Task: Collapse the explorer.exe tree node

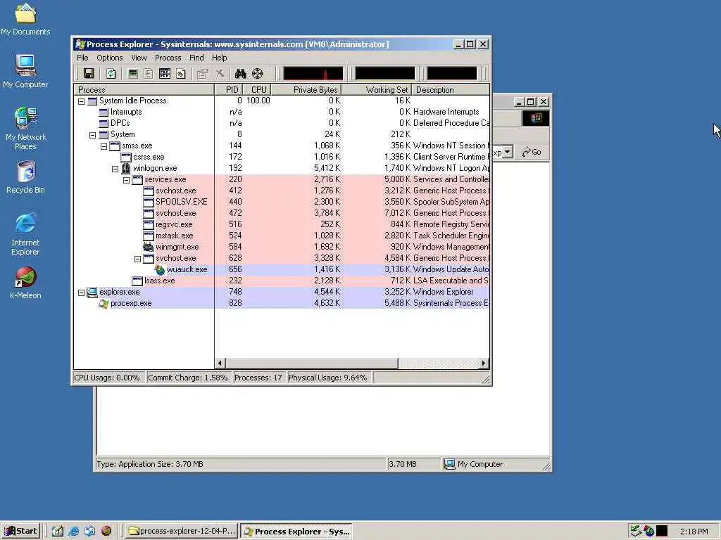Action: tap(82, 292)
